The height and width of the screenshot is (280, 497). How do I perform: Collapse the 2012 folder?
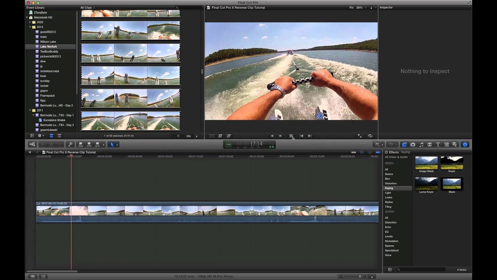30,27
